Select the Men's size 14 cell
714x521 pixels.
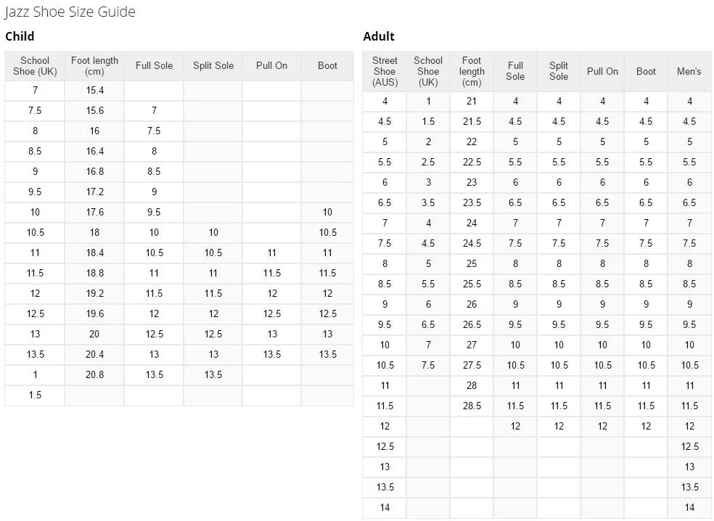coord(689,507)
